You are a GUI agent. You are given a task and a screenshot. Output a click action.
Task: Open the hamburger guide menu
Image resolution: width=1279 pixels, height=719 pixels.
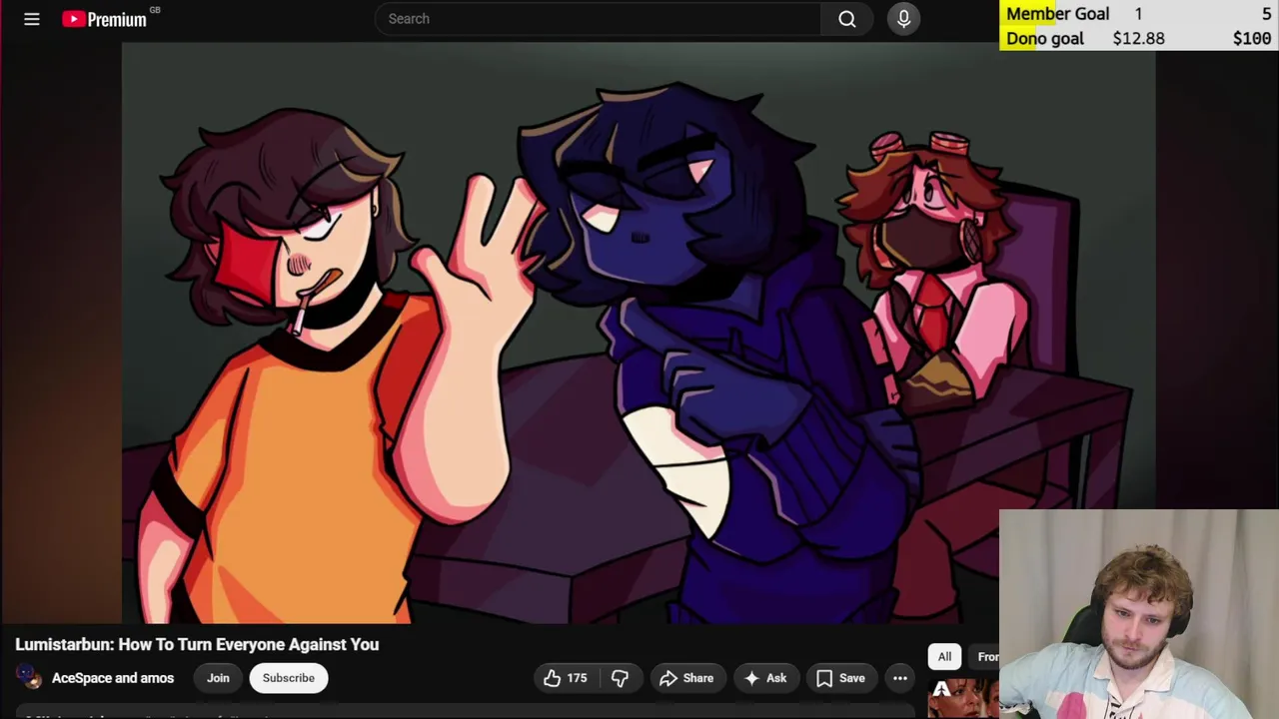[32, 19]
